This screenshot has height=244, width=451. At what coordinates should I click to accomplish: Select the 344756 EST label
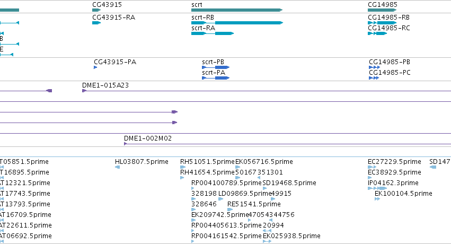(282, 215)
